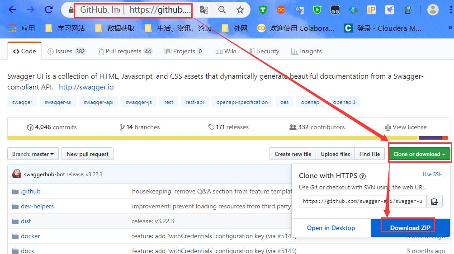The height and width of the screenshot is (254, 454).
Task: Click the openapi3 topic tag
Action: (x=344, y=102)
